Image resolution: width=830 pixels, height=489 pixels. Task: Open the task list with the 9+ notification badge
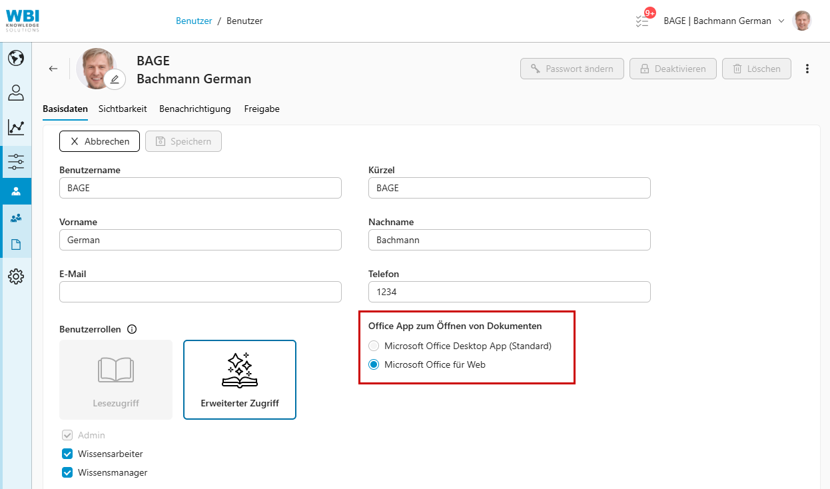click(x=641, y=21)
